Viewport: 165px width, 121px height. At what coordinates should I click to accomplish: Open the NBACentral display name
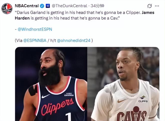coord(27,6)
